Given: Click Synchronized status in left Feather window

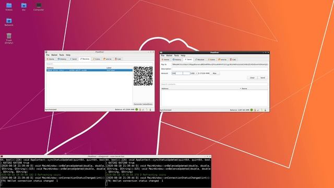Looking at the screenshot, I should point(51,110).
